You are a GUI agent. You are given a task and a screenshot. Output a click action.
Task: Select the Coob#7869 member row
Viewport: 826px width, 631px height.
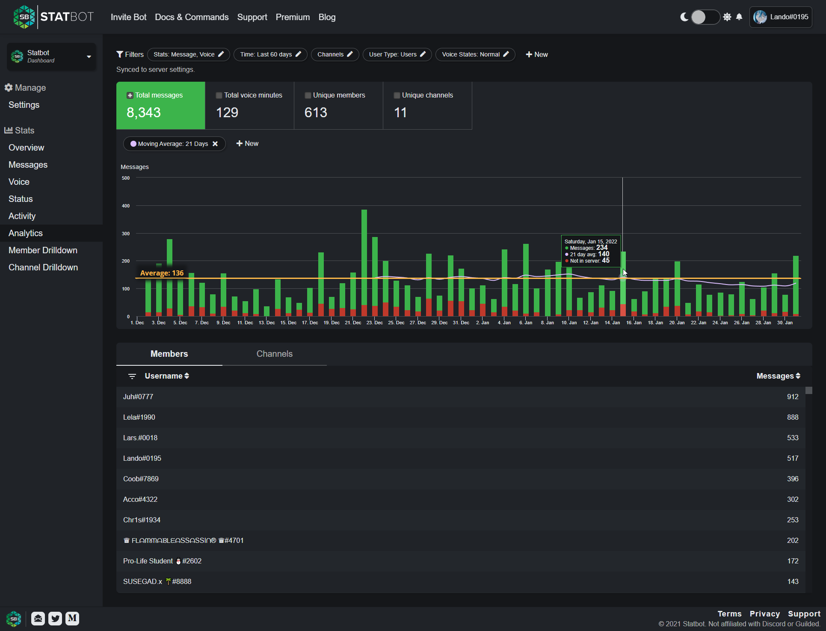tap(461, 479)
